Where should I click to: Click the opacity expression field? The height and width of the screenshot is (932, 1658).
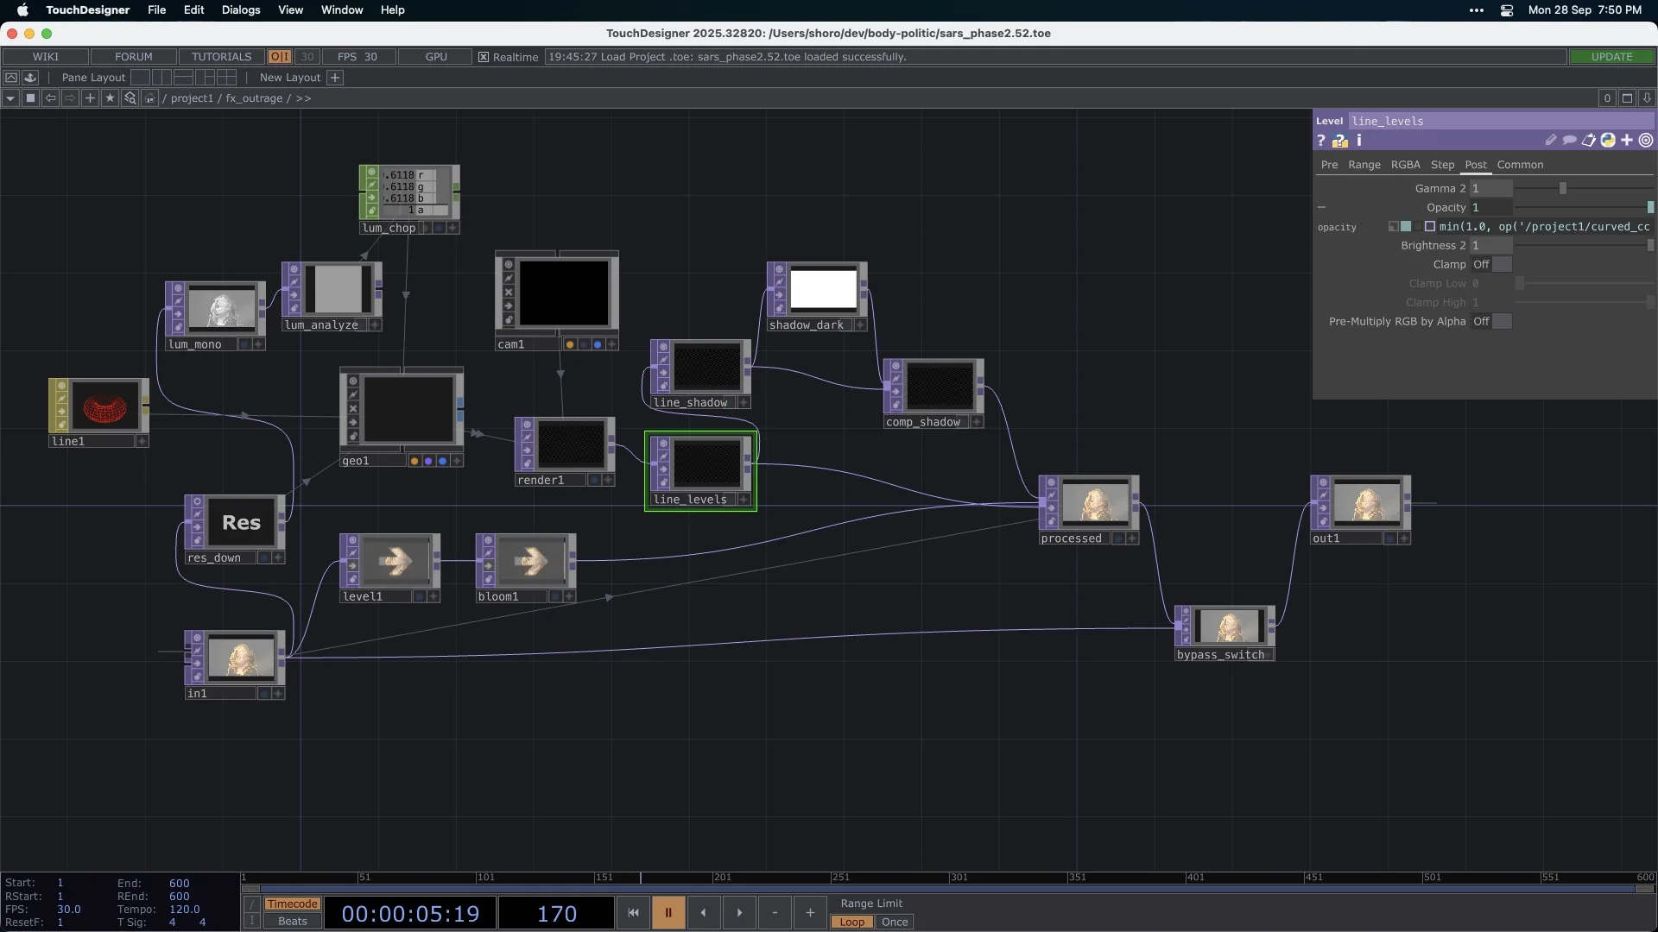1546,227
